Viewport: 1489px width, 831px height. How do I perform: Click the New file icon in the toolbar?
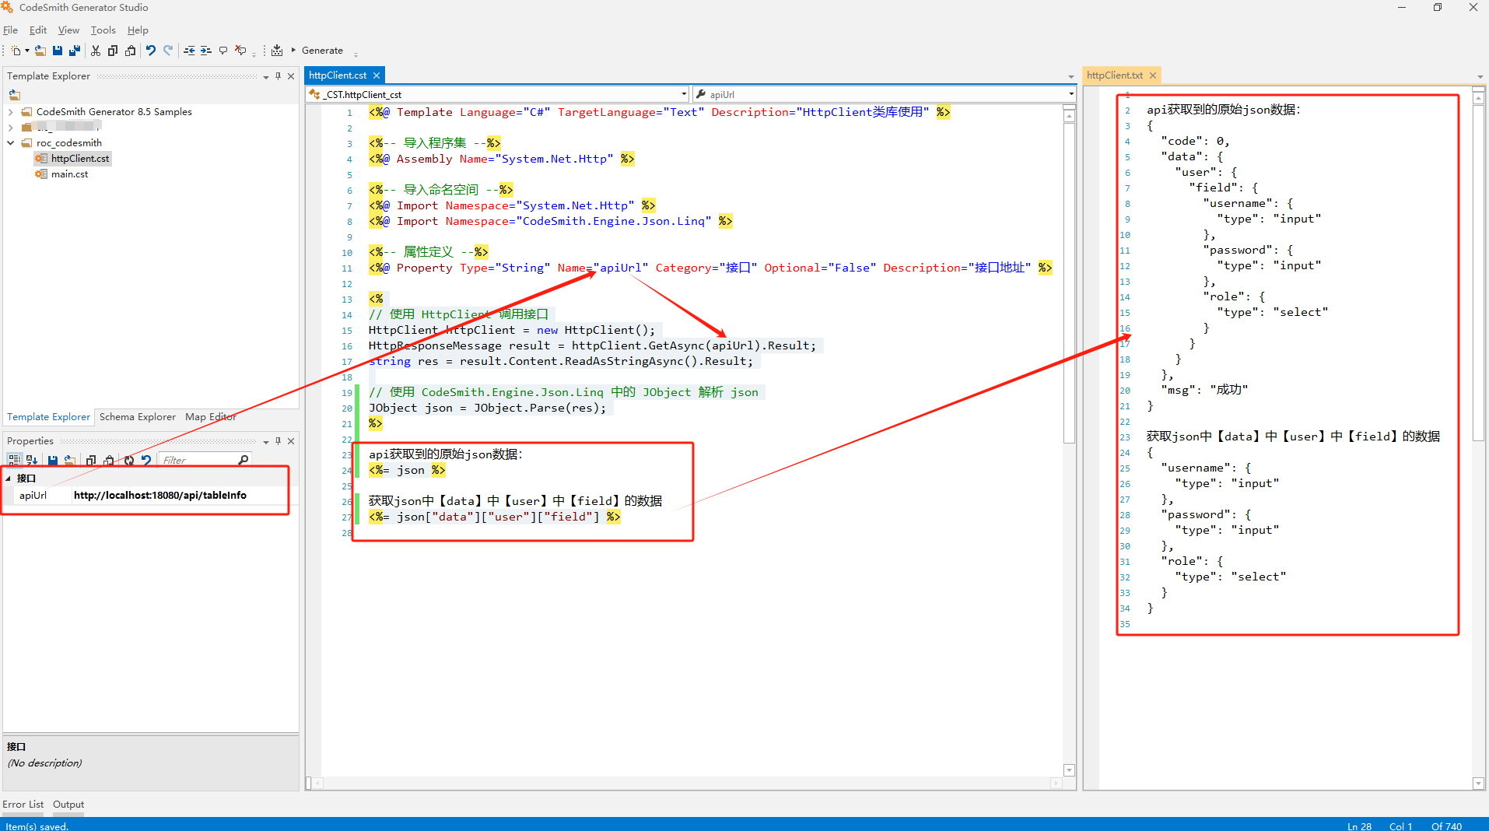coord(16,51)
